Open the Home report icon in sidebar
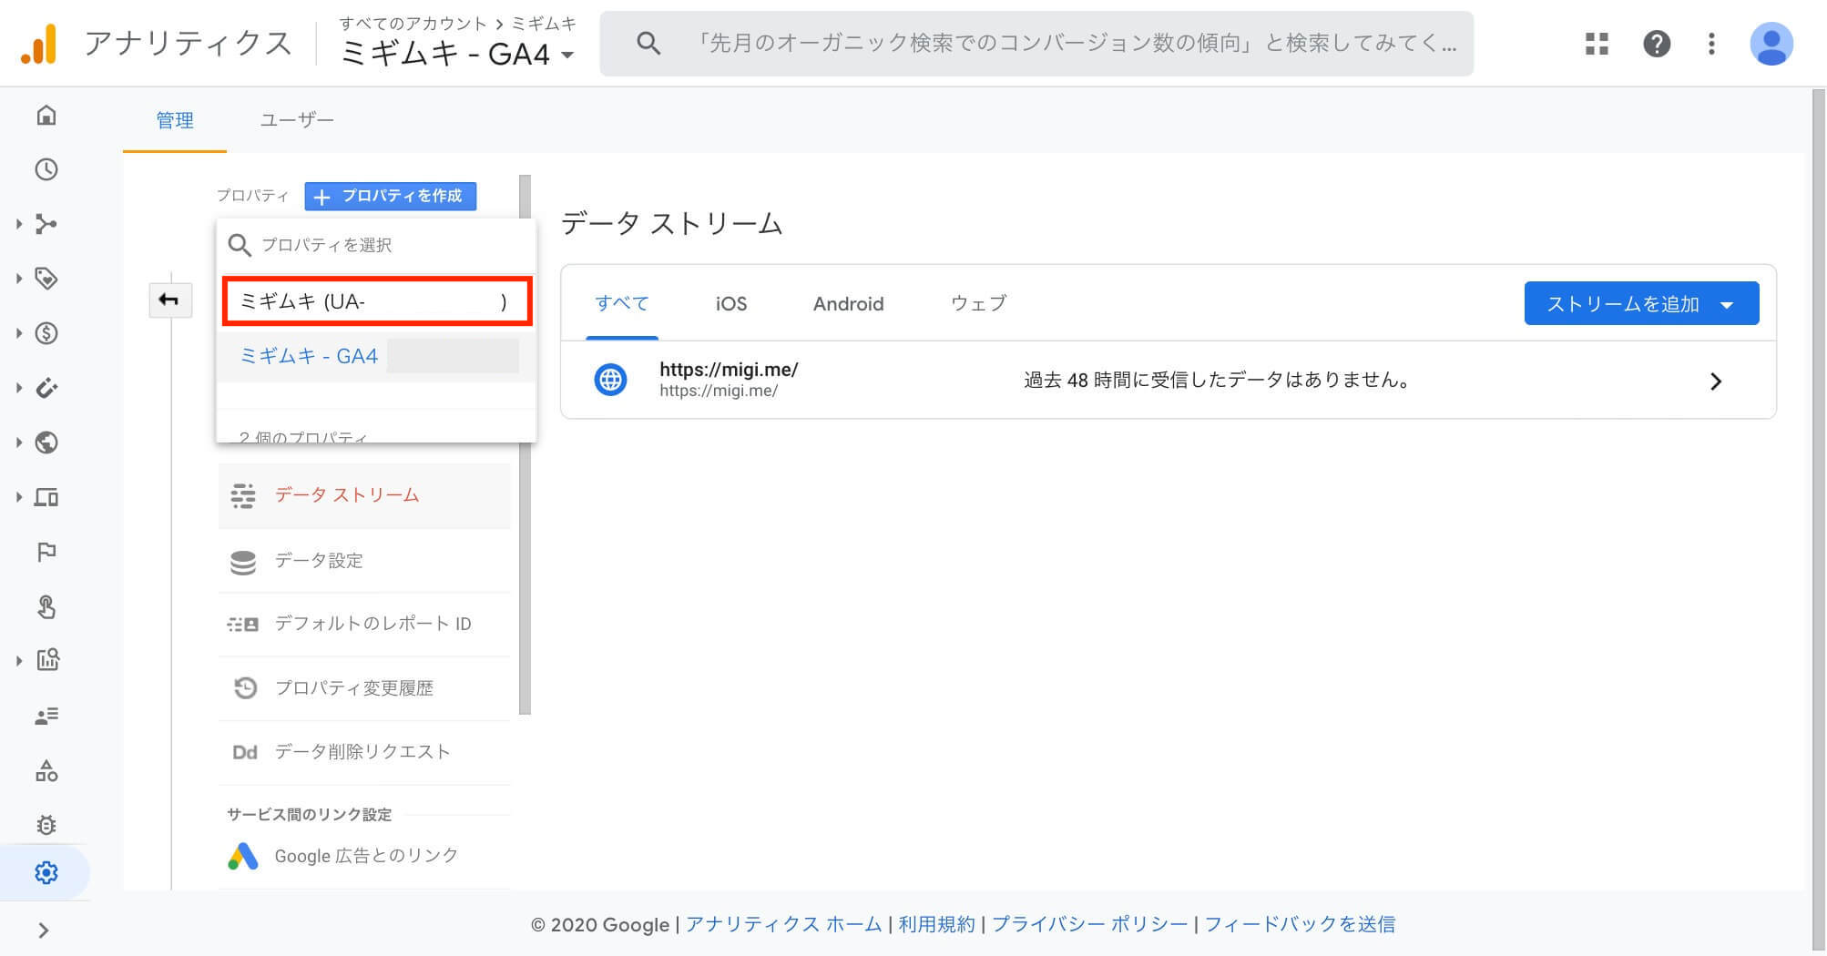Viewport: 1827px width, 956px height. click(46, 115)
